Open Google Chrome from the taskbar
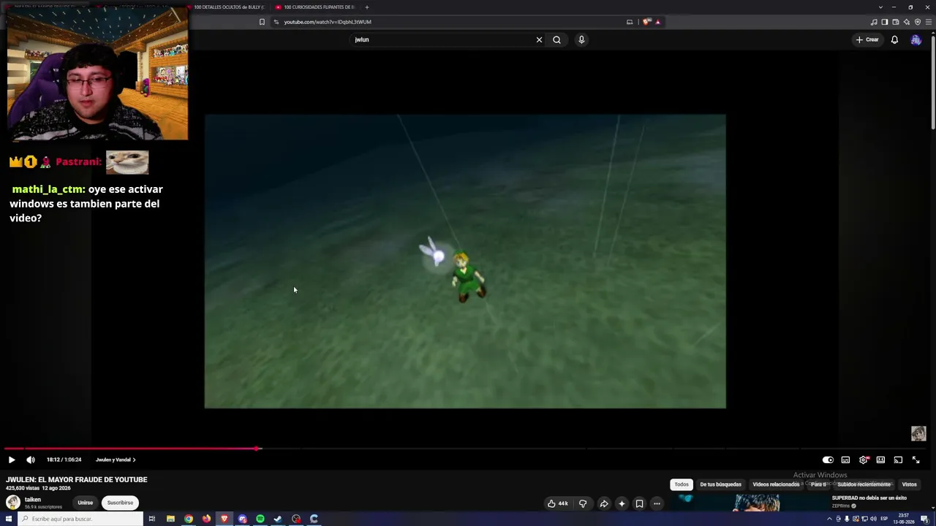Image resolution: width=936 pixels, height=526 pixels. coord(189,519)
